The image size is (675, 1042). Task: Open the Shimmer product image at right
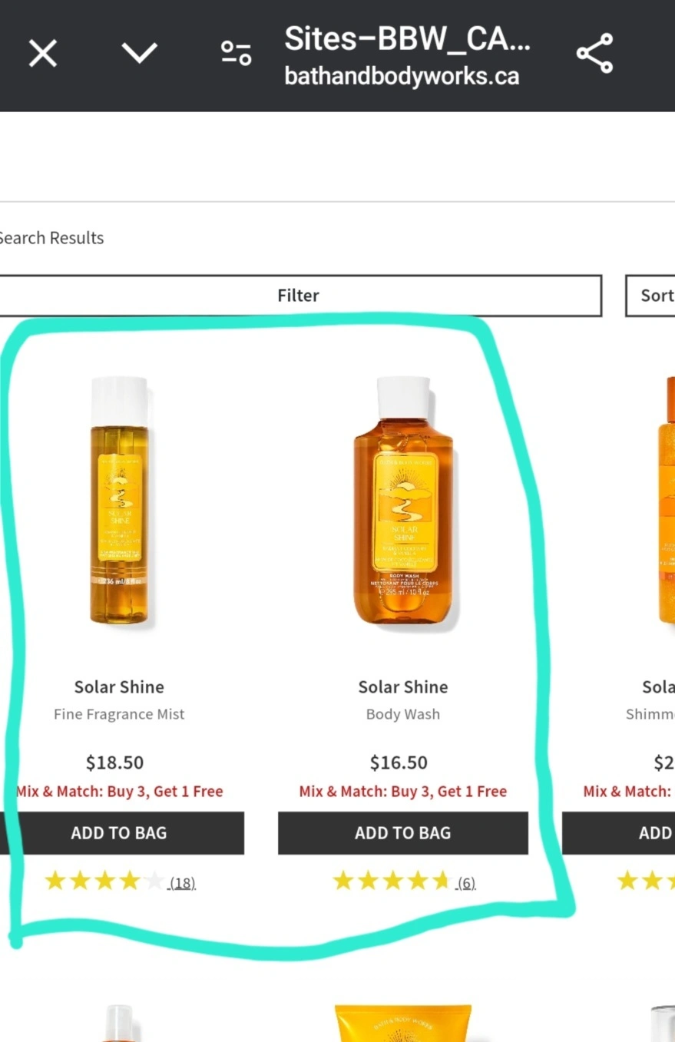(x=665, y=501)
